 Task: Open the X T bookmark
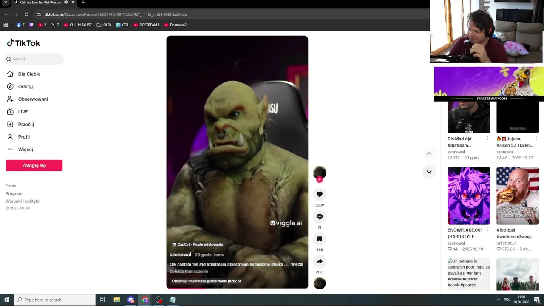click(x=55, y=25)
